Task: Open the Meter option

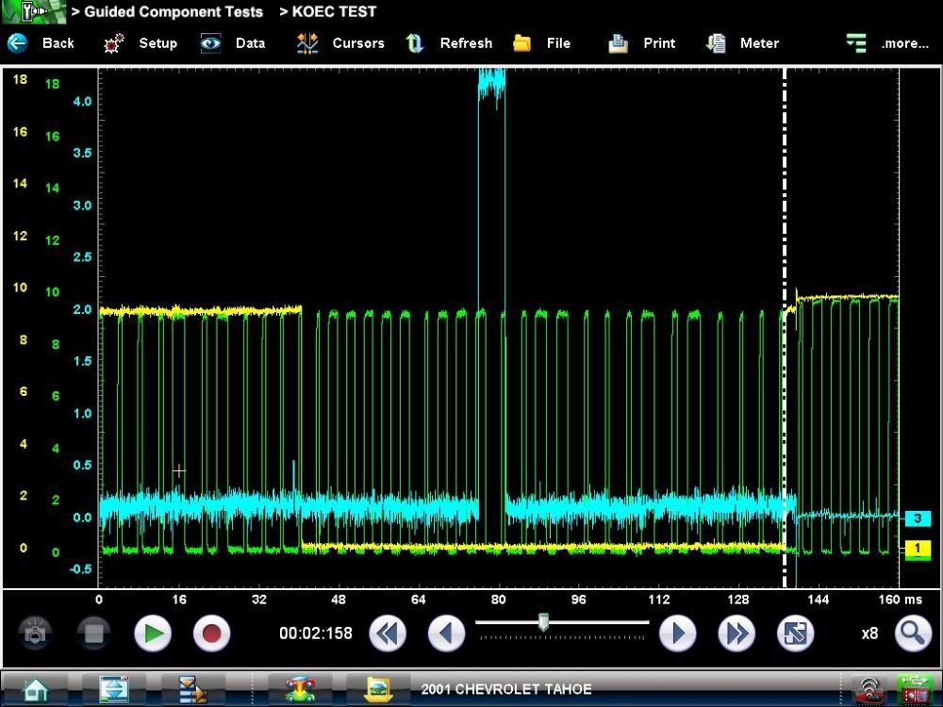Action: [742, 43]
